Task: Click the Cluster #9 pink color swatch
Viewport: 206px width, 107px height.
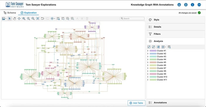Action: click(153, 74)
